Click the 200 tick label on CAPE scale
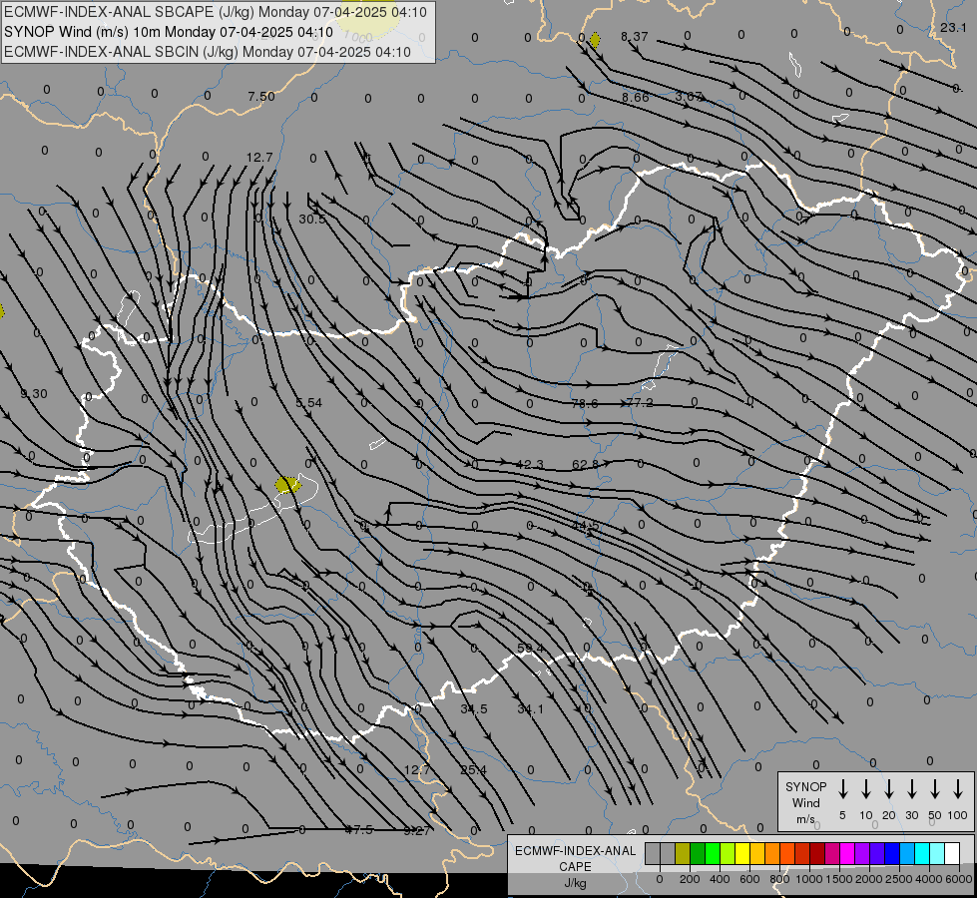 [690, 879]
